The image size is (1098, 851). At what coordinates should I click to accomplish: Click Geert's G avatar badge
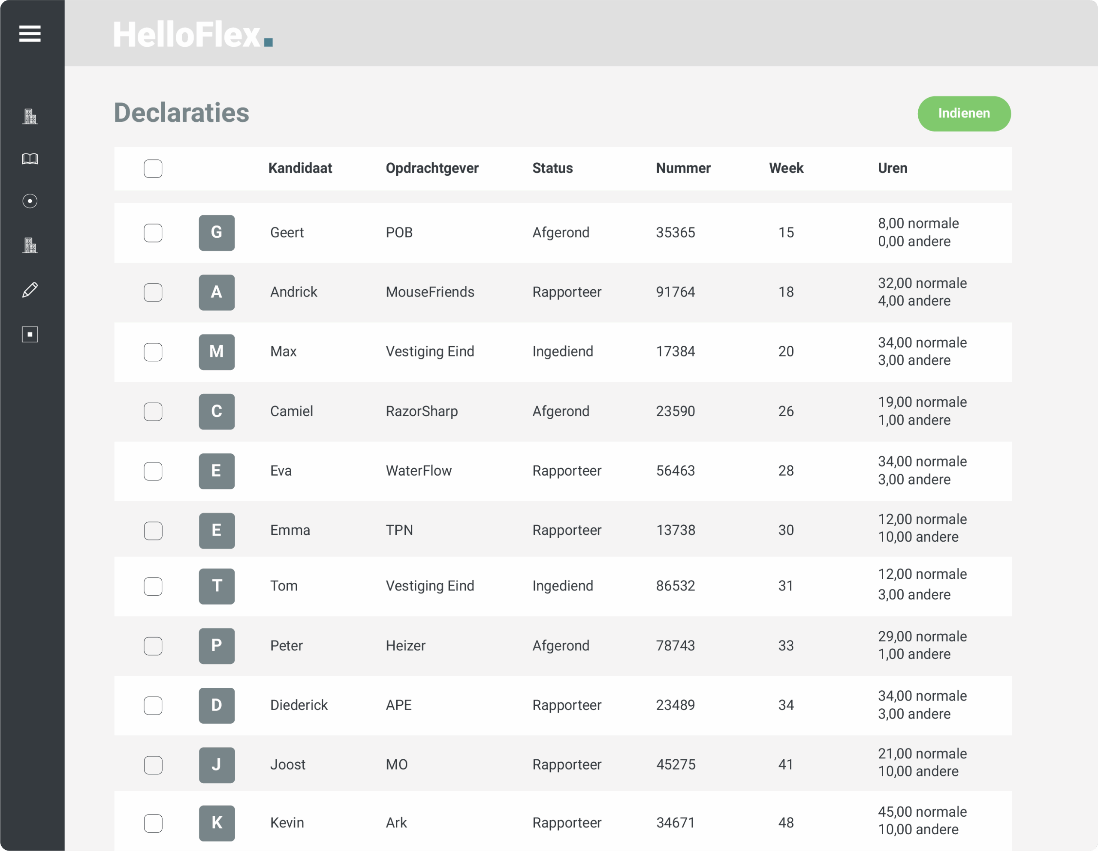tap(216, 233)
